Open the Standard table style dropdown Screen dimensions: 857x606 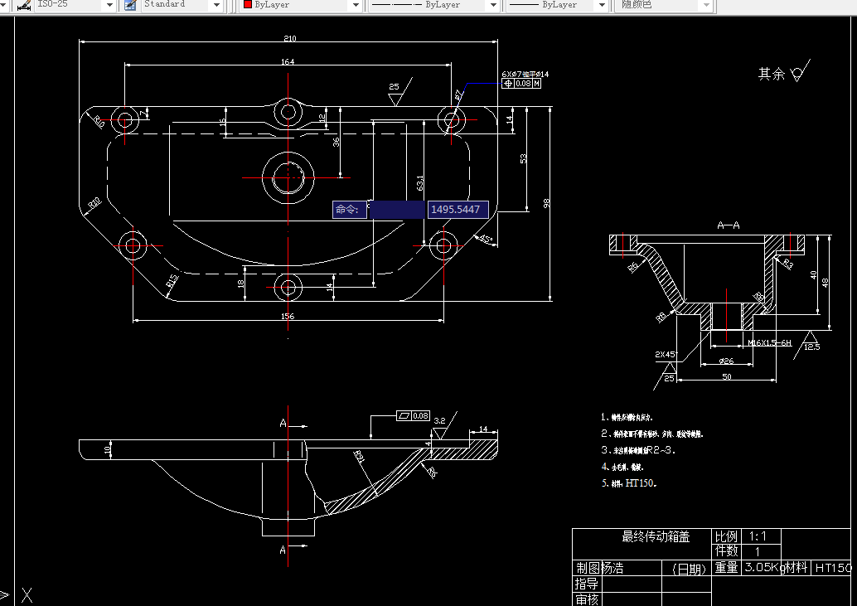(x=215, y=5)
